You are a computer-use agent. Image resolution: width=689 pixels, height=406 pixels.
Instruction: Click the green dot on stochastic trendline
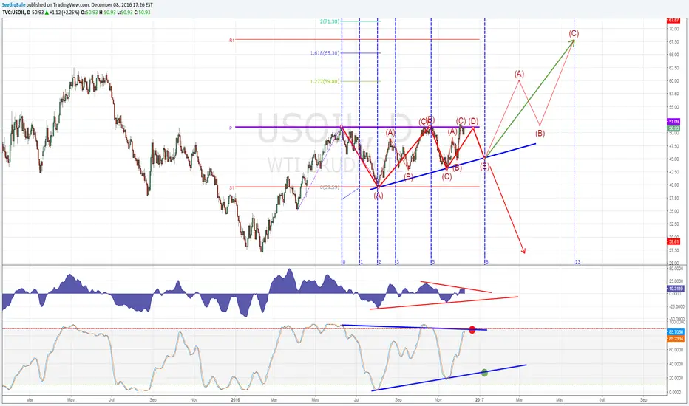(484, 373)
